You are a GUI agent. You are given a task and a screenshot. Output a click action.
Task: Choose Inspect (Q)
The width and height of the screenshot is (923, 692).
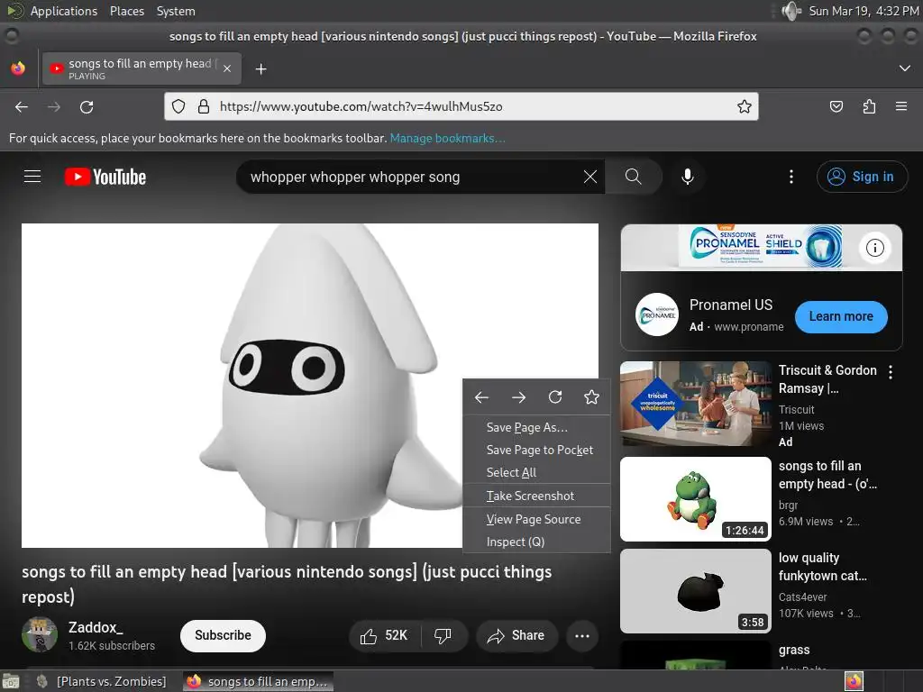coord(536,542)
